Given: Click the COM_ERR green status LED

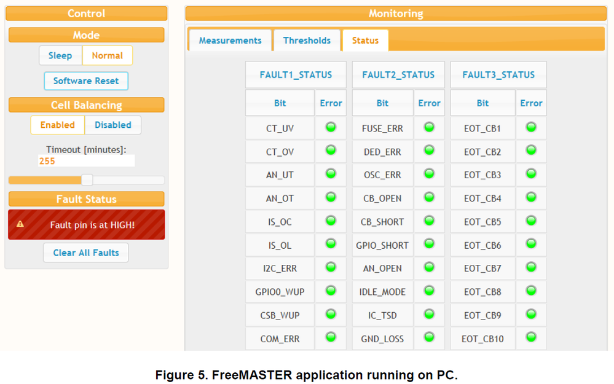Looking at the screenshot, I should 331,337.
